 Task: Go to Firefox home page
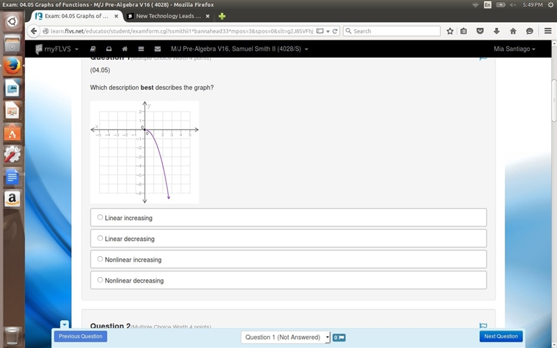[x=513, y=31]
